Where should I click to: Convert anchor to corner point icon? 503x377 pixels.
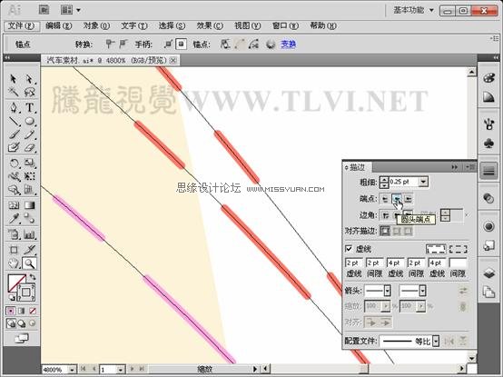(110, 44)
